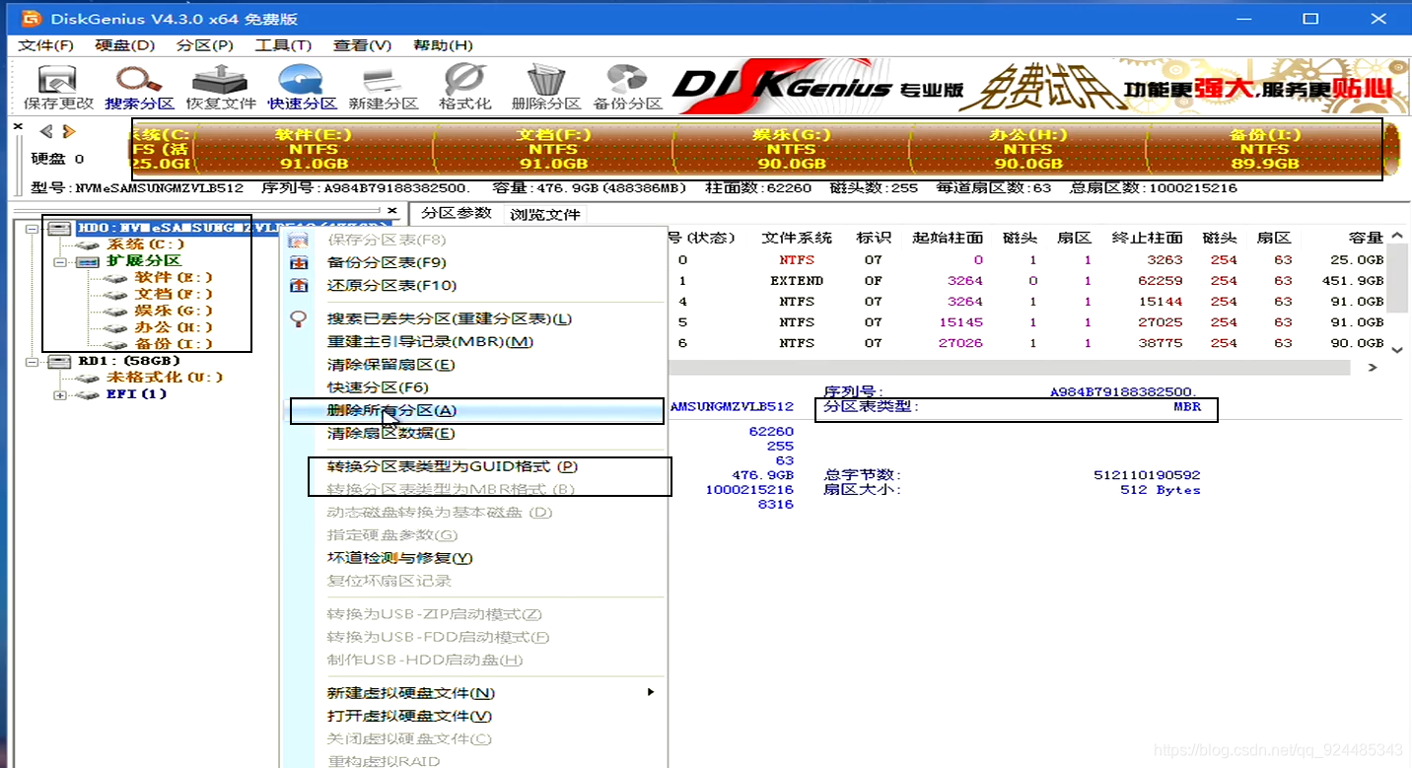1412x768 pixels.
Task: Click the Recover Files (恢复文件) toolbar icon
Action: (x=221, y=88)
